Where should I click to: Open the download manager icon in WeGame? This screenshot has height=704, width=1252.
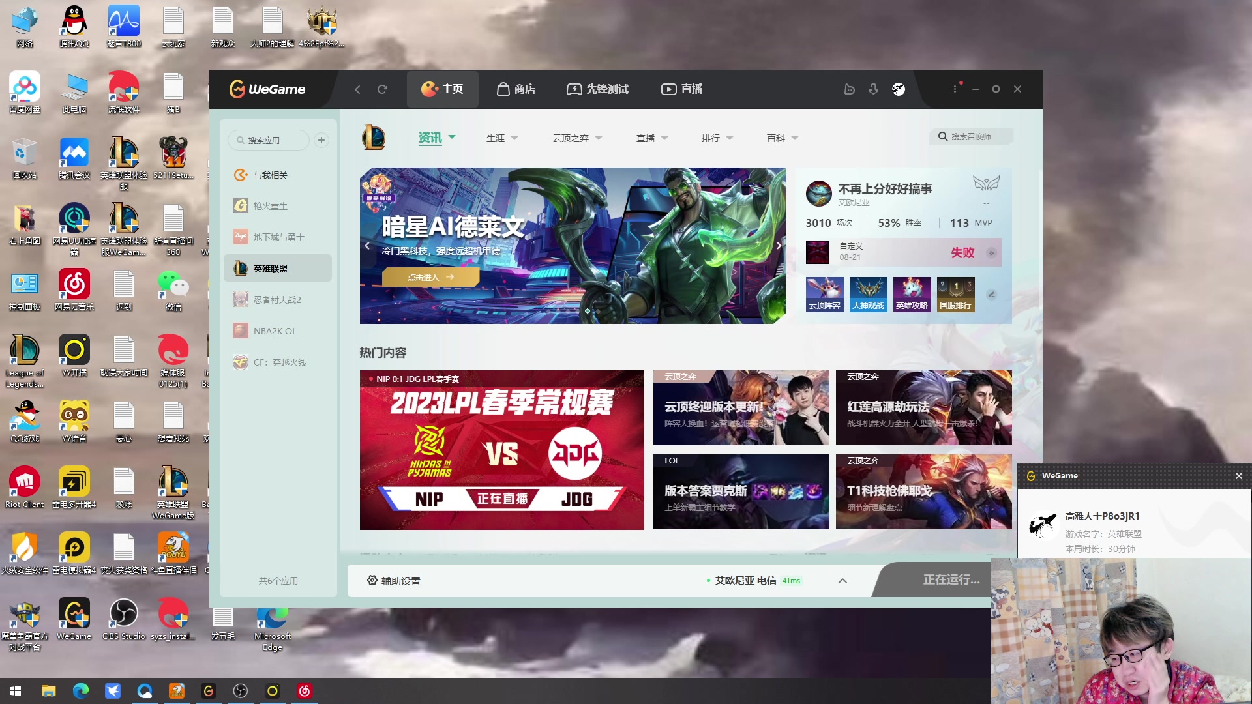[x=873, y=89]
